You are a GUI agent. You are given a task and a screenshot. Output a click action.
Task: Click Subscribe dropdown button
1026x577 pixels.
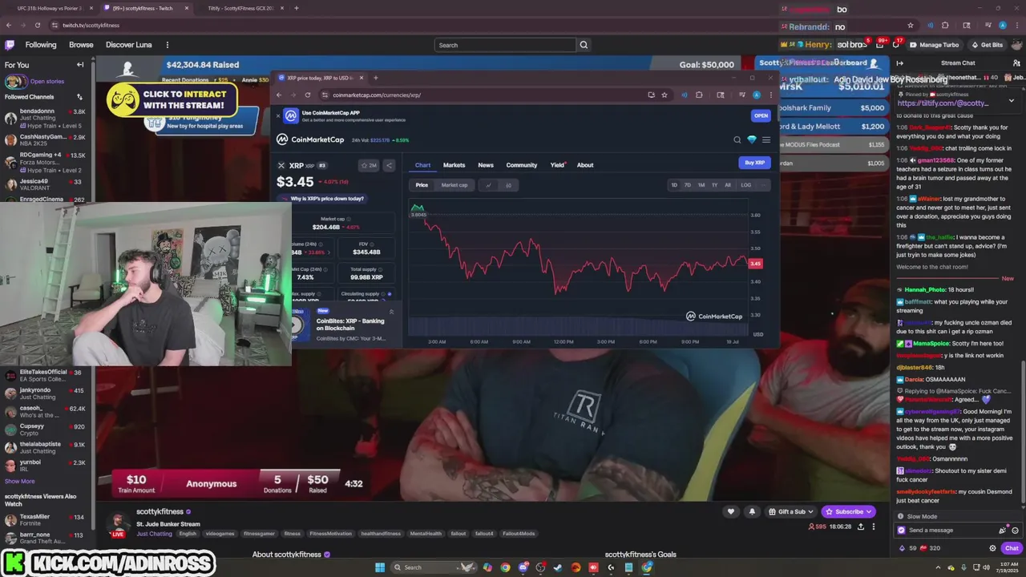pyautogui.click(x=848, y=511)
